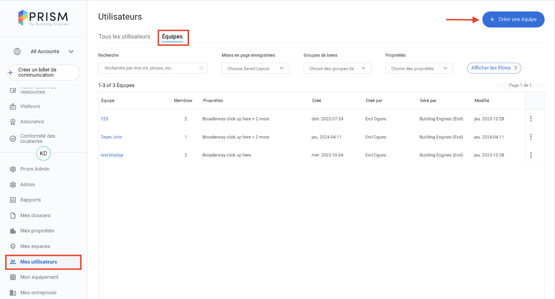
Task: Click the Mes espaces layers icon
Action: [13, 246]
